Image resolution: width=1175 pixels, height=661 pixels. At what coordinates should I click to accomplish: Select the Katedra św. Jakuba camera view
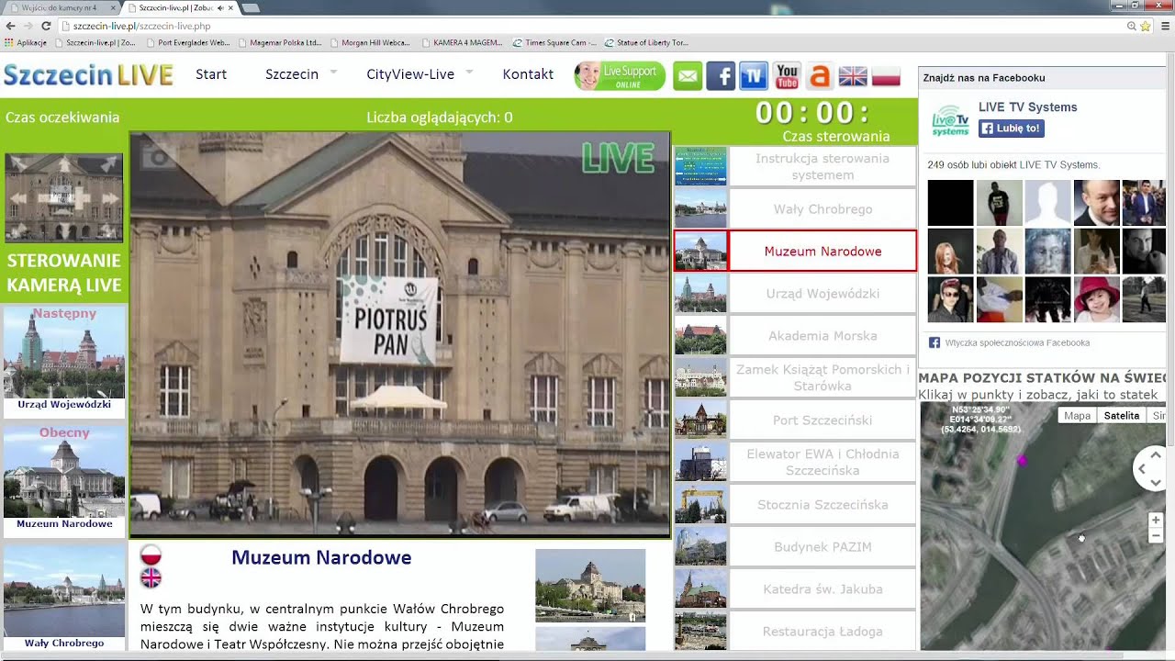tap(822, 588)
